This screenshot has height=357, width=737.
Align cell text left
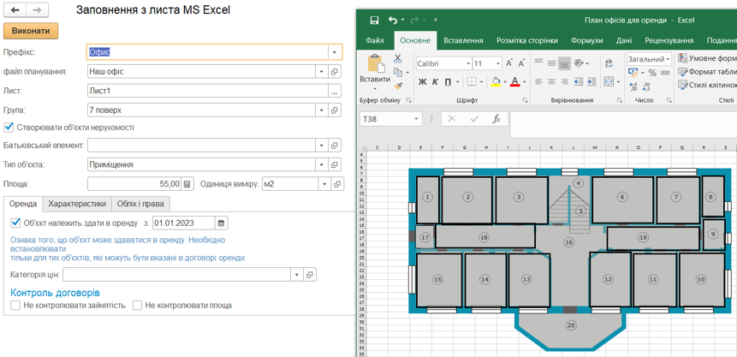click(x=538, y=82)
